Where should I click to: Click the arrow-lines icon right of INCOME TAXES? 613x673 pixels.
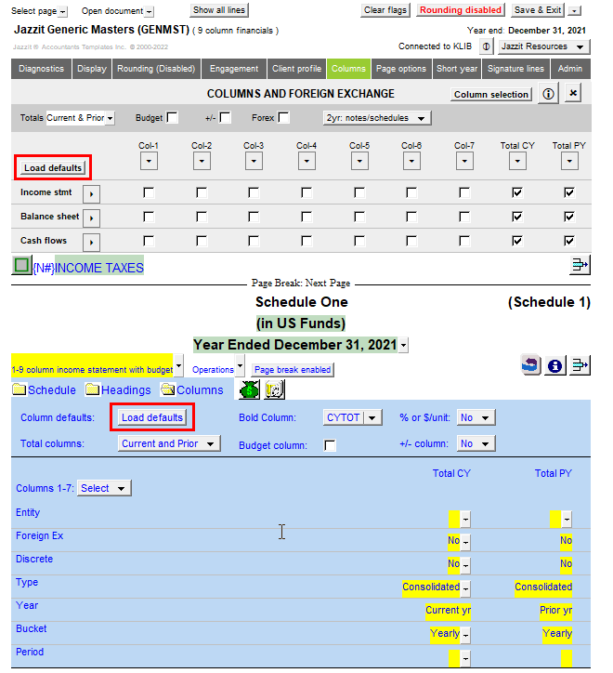tap(580, 265)
